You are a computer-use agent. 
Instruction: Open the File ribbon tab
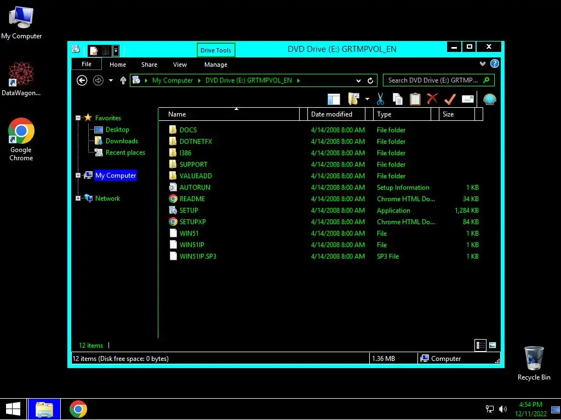click(x=87, y=65)
